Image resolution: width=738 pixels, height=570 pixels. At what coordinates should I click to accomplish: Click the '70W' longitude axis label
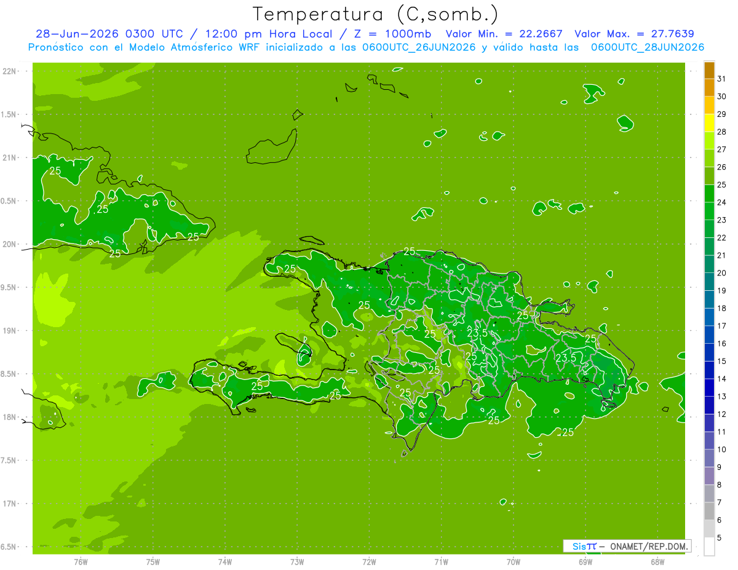(514, 561)
